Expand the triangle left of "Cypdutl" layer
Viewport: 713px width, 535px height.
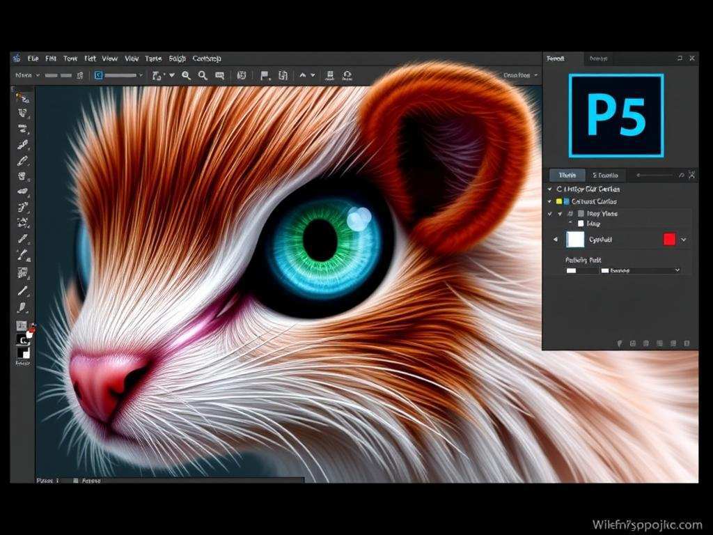click(555, 240)
